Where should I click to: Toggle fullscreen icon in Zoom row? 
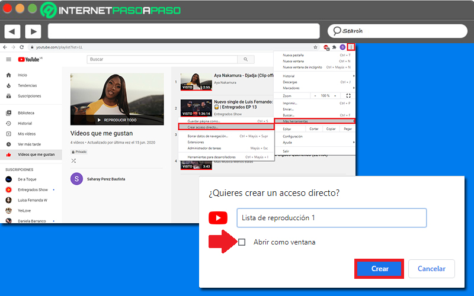coord(348,96)
